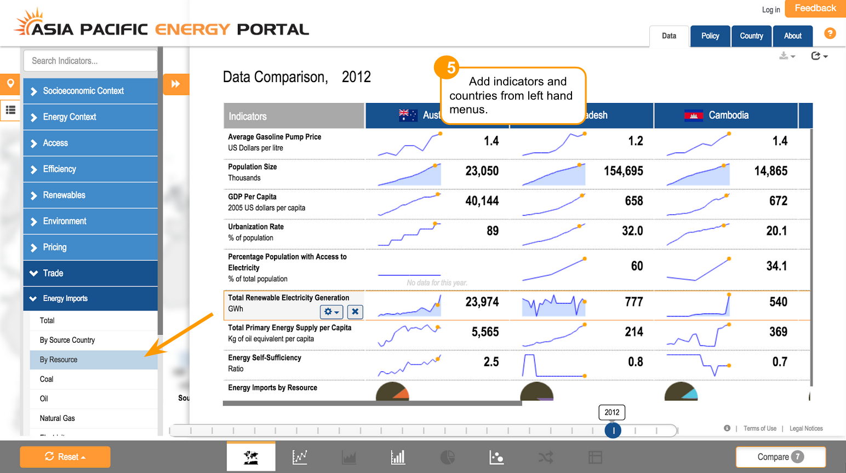Open the share dropdown menu
The width and height of the screenshot is (846, 473).
[819, 56]
